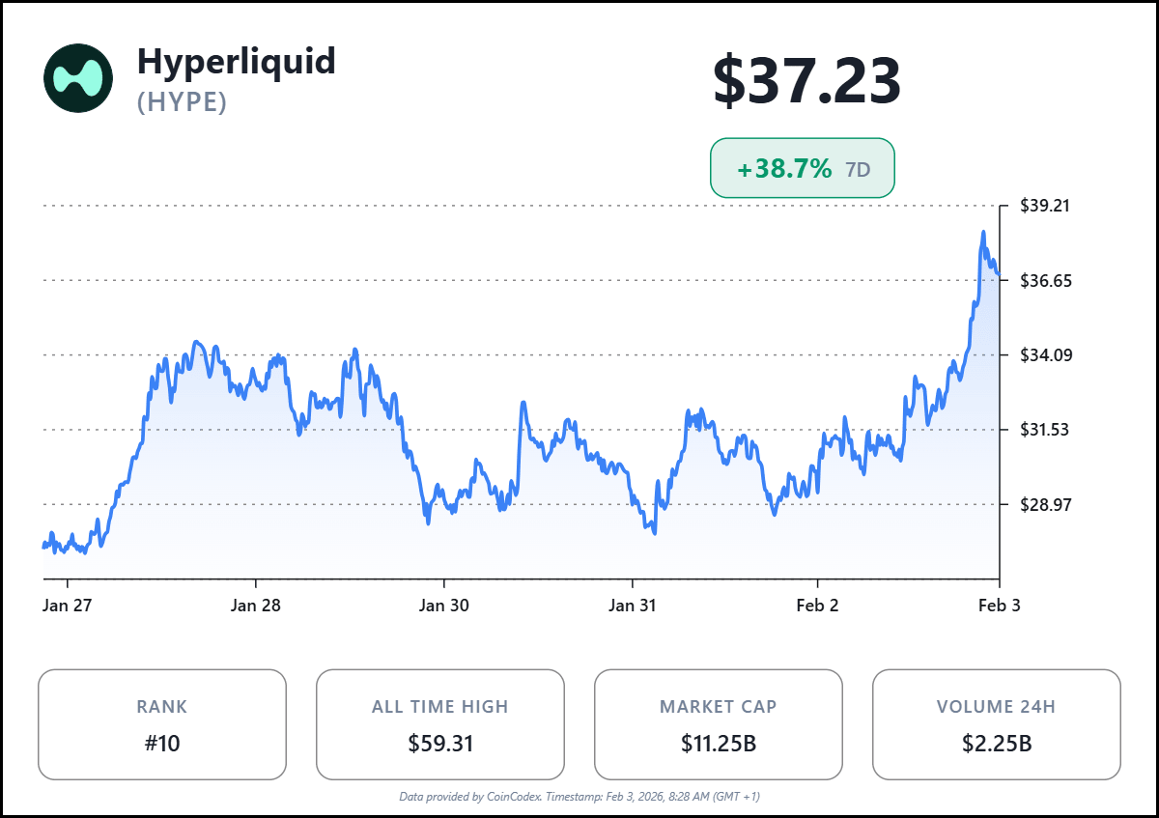
Task: Click the Hyperliquid coin name heading
Action: coord(237,62)
